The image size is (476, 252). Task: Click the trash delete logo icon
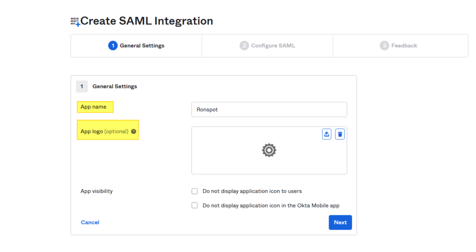[340, 134]
